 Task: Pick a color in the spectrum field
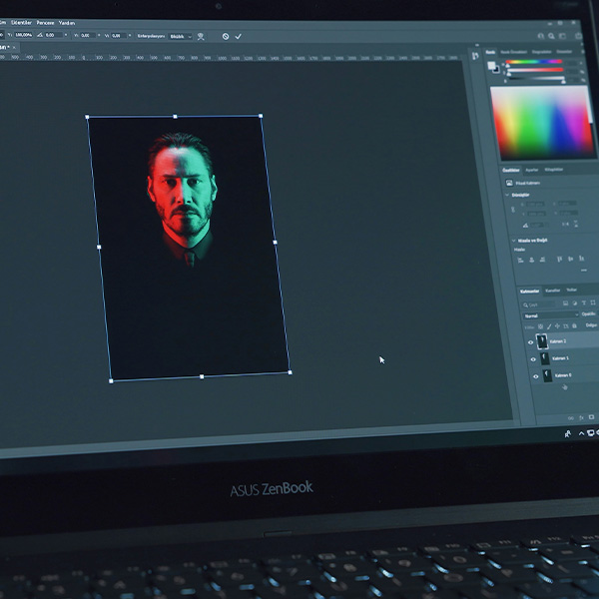(x=542, y=122)
